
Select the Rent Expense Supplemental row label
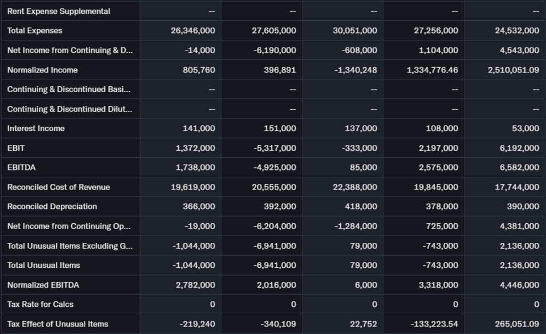[59, 11]
